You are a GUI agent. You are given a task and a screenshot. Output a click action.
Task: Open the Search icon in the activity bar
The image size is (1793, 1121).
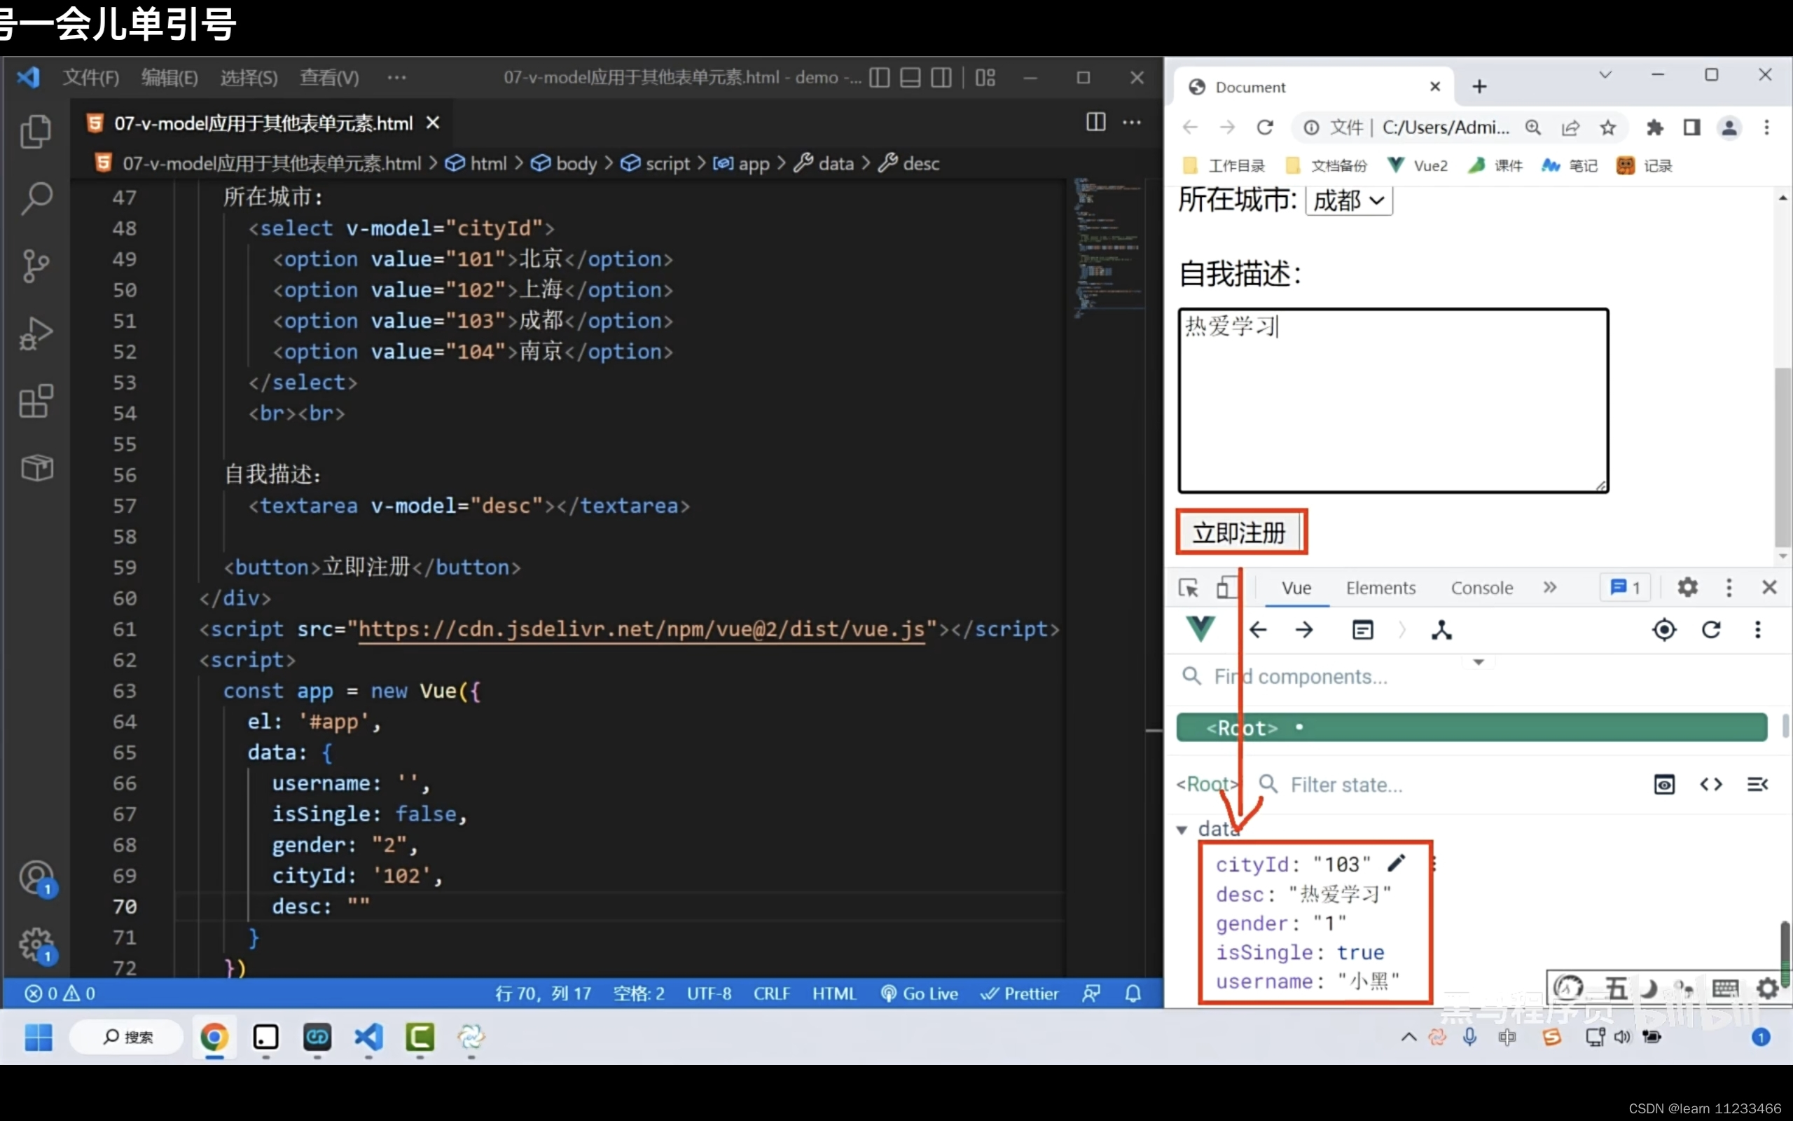coord(36,198)
